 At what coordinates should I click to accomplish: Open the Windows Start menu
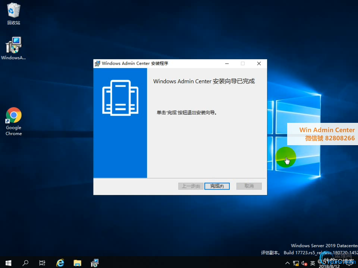(x=9, y=263)
